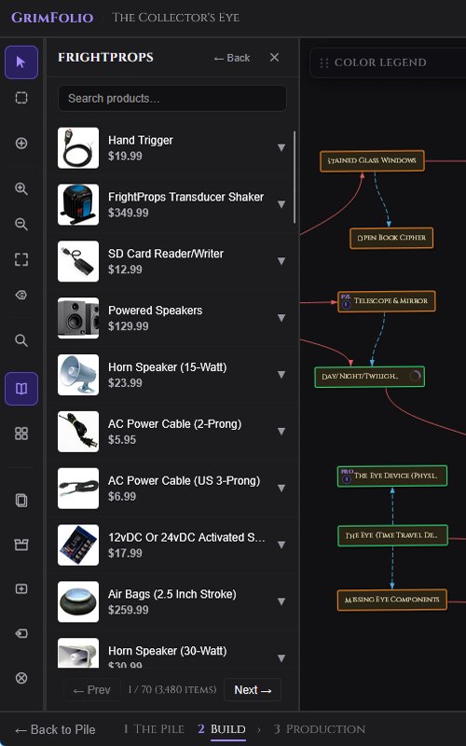
Task: Select the SD Card Reader/Writer product name
Action: pos(166,254)
